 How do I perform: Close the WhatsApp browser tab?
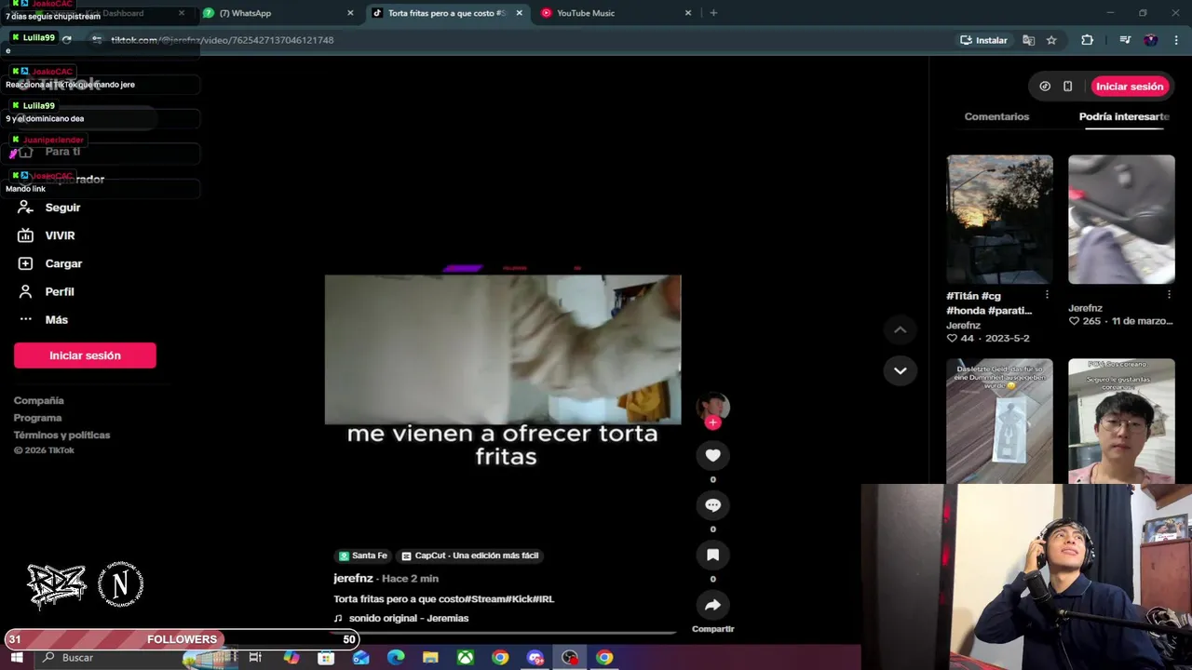tap(350, 13)
